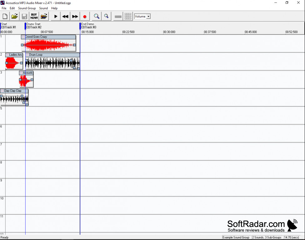
Task: Click the disabled Save floppy disk icon
Action: pos(24,17)
